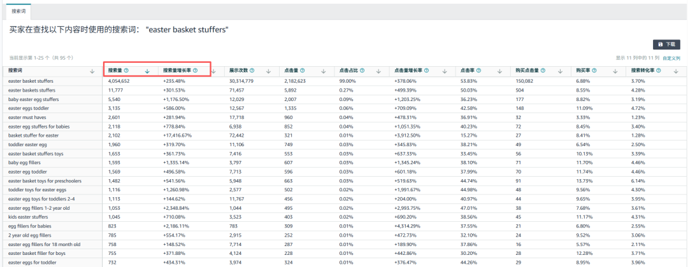Click the 点击量增长率 question mark icon
688x267 pixels.
(428, 71)
